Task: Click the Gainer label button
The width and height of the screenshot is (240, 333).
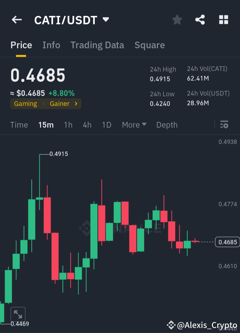Action: (59, 104)
